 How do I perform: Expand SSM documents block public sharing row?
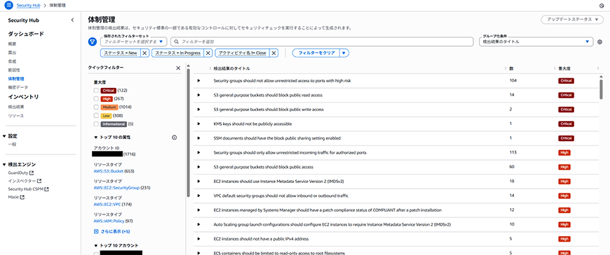[x=199, y=138]
